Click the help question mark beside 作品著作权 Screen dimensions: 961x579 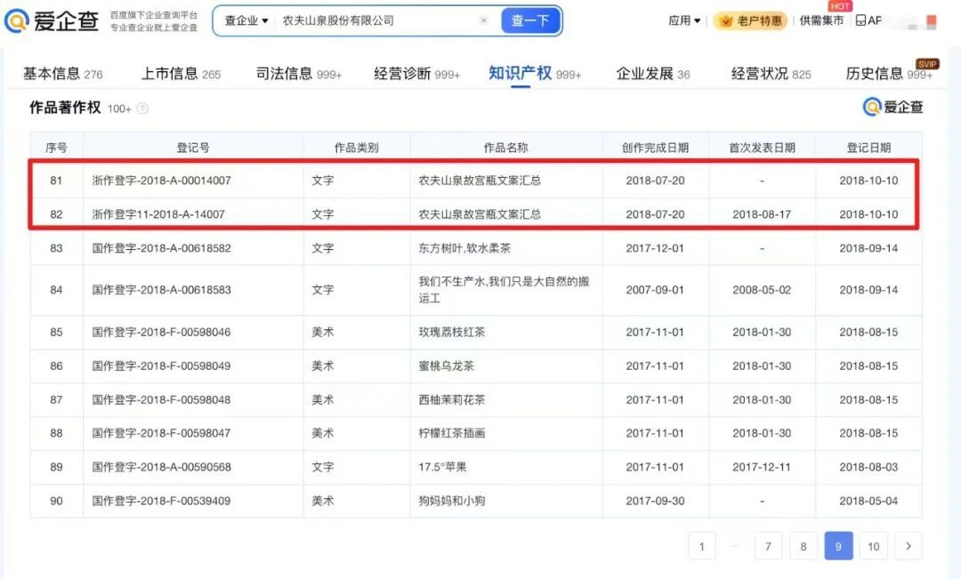click(142, 108)
